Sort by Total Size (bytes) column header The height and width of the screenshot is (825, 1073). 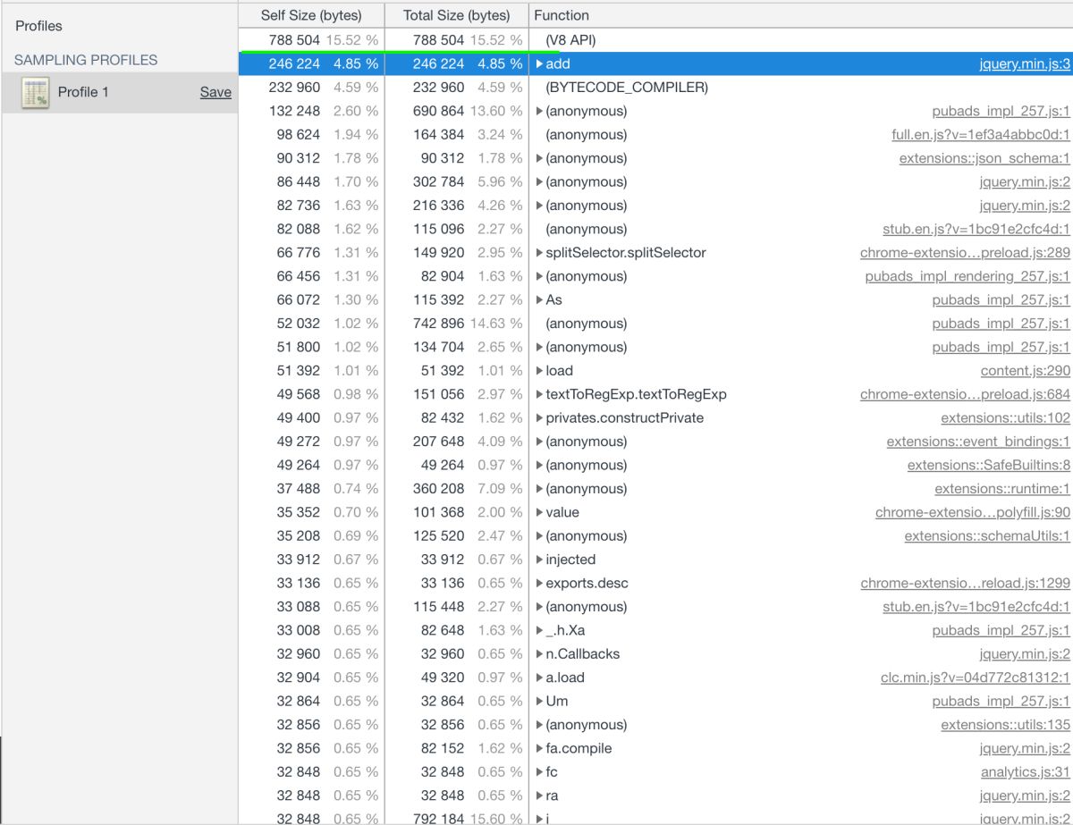(x=456, y=15)
